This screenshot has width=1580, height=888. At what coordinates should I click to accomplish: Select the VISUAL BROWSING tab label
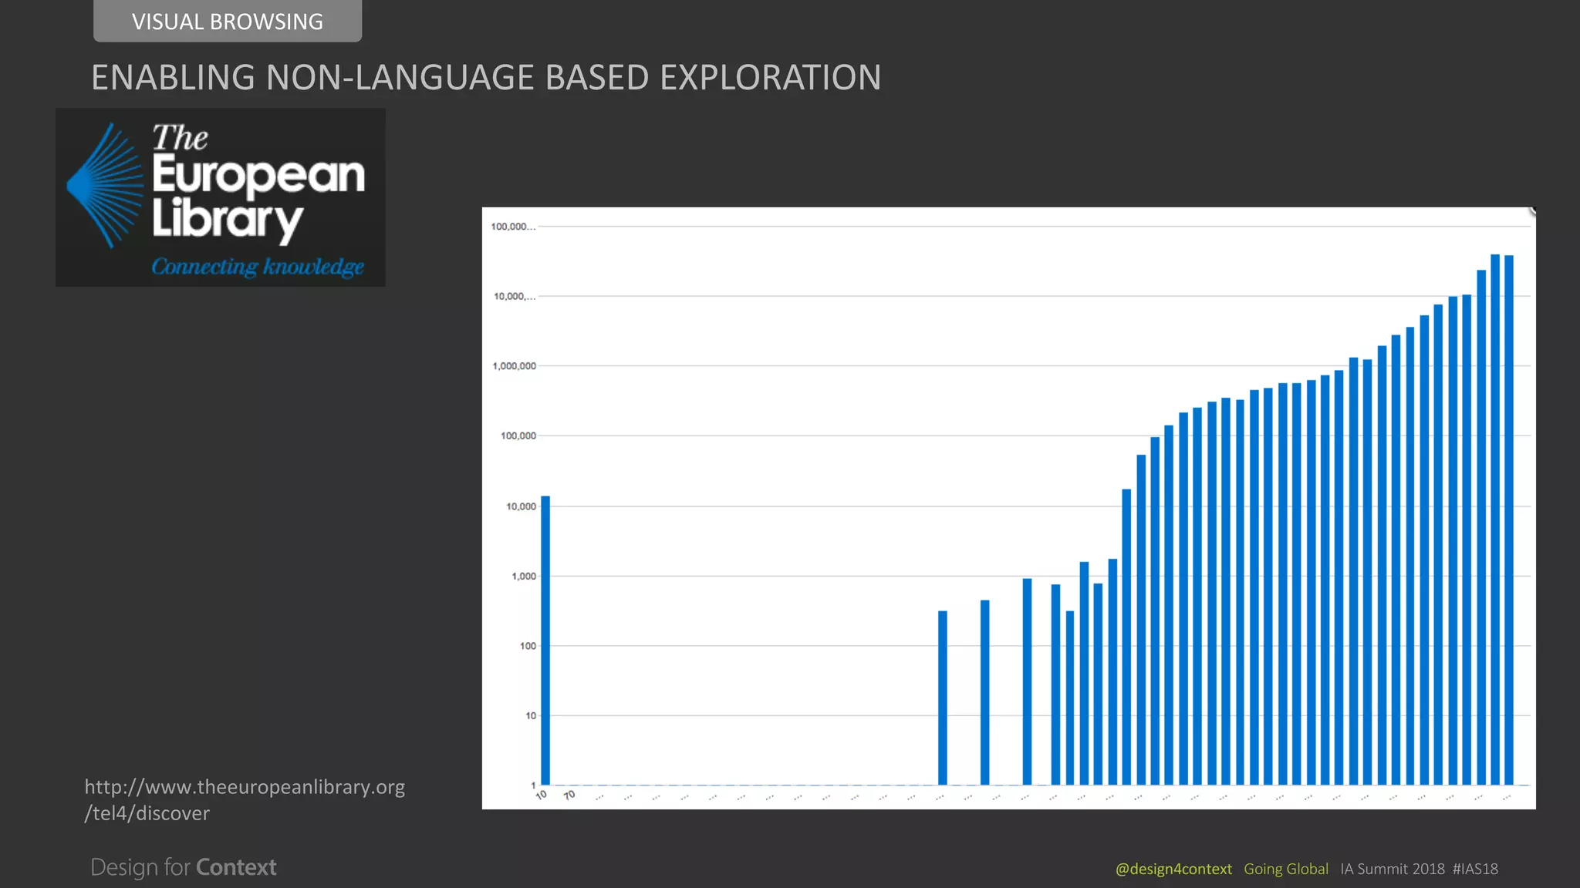[228, 22]
